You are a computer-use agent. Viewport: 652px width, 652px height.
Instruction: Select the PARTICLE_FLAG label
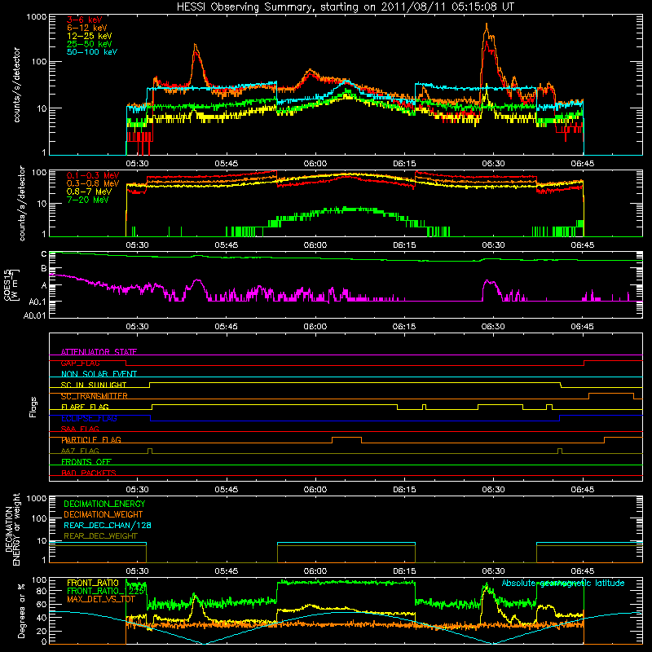91,439
